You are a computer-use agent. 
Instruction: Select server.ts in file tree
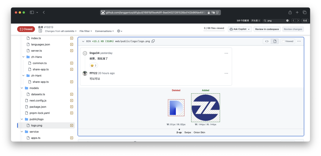pyautogui.click(x=37, y=51)
